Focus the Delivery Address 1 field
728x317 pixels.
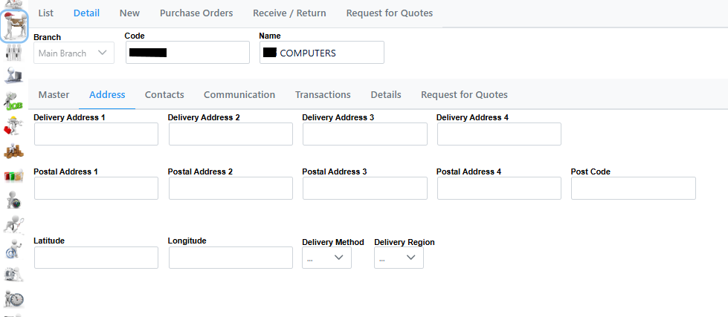pyautogui.click(x=96, y=134)
